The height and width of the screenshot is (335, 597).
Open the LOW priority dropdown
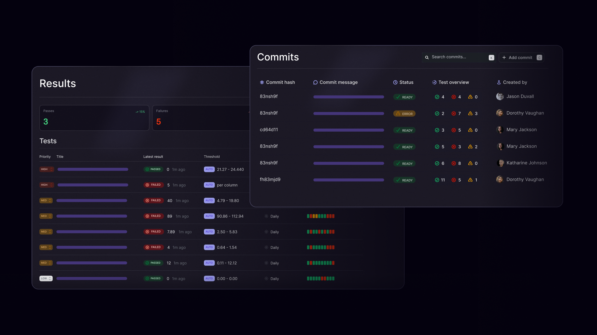pyautogui.click(x=46, y=279)
